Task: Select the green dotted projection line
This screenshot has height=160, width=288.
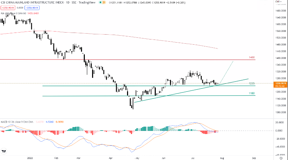Action: pyautogui.click(x=226, y=72)
